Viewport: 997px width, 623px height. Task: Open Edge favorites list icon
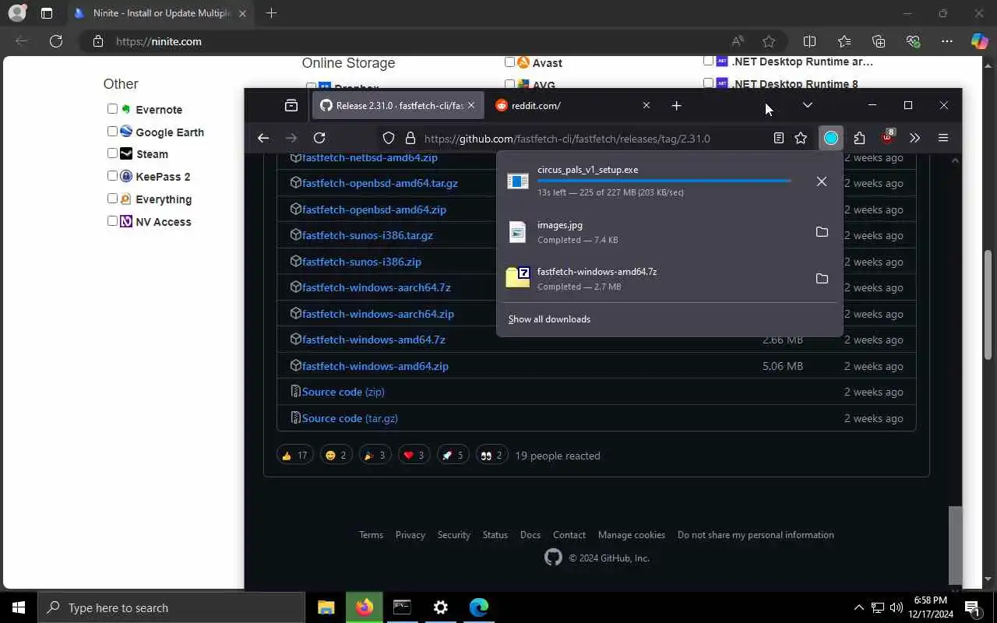[844, 41]
